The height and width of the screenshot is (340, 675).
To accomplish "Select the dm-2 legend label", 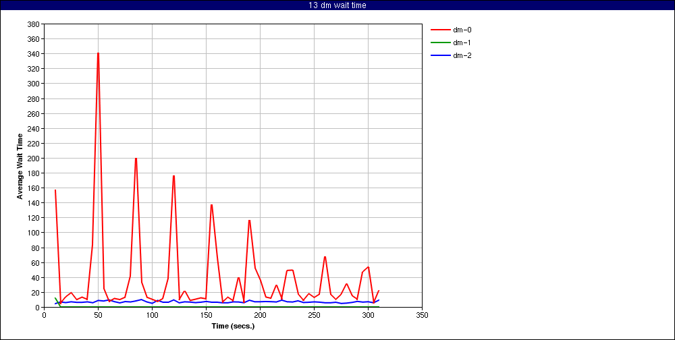I will coord(462,55).
